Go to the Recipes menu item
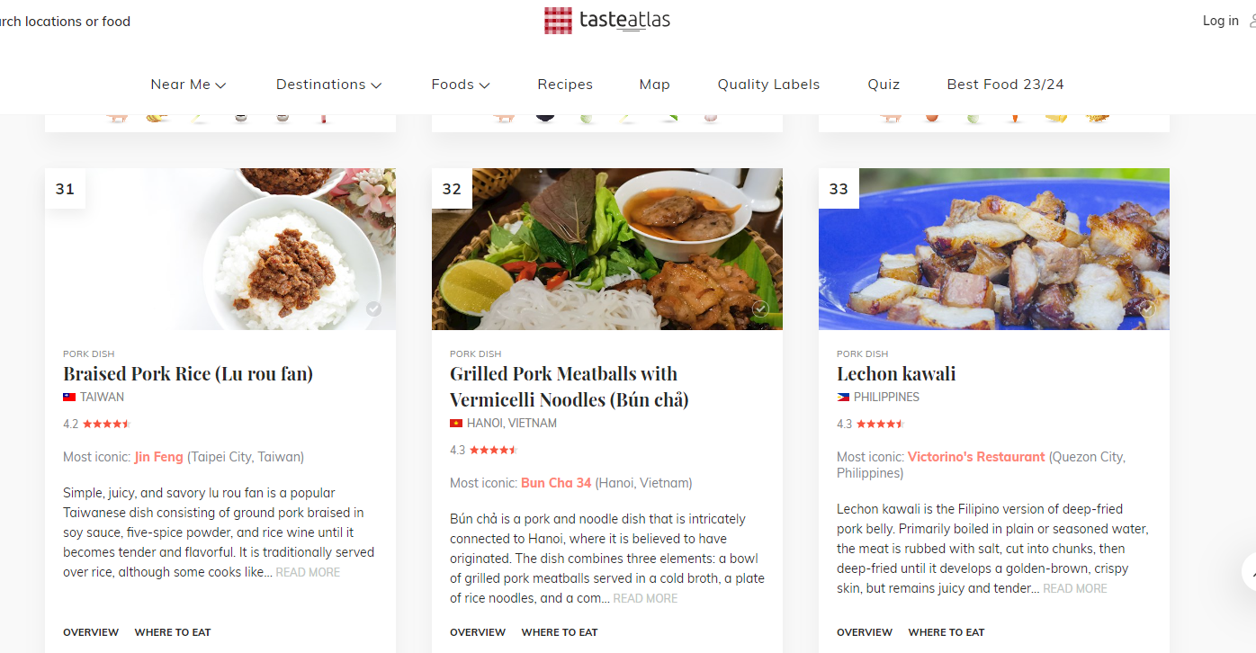Screen dimensions: 1256x653 tap(565, 85)
